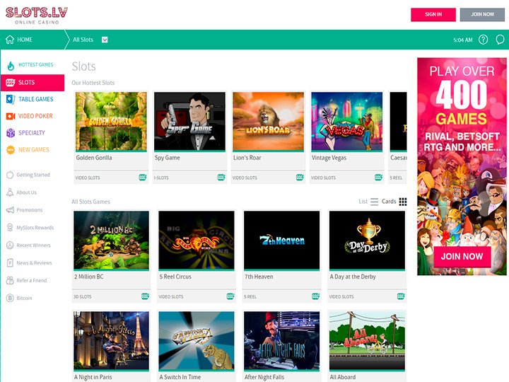Click slot icon on 7th Heaven card

click(x=315, y=296)
